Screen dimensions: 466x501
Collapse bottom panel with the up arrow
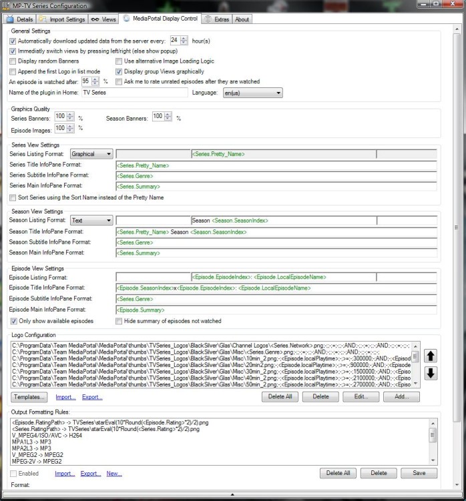[232, 494]
